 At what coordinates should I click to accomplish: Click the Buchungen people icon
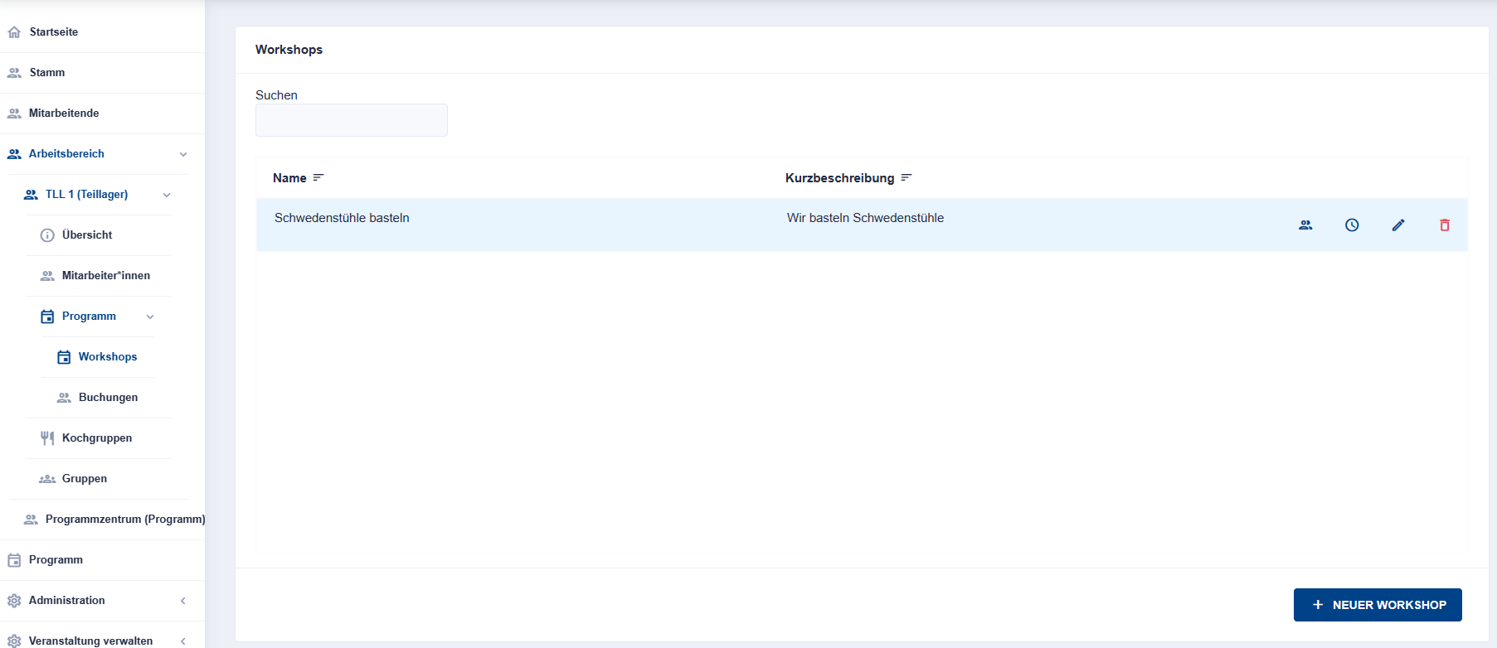[x=64, y=398]
